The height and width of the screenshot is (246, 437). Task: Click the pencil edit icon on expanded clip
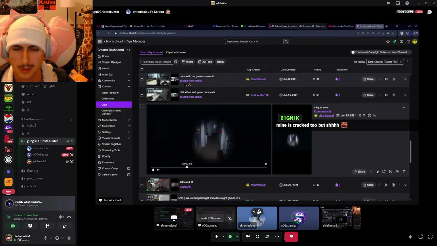point(378,172)
